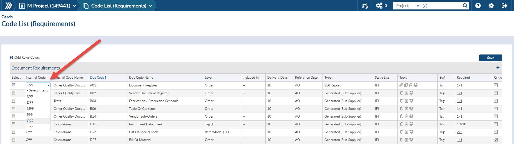The image size is (514, 144).
Task: Delete the D26 List Of Special Tools row
Action: (x=406, y=132)
